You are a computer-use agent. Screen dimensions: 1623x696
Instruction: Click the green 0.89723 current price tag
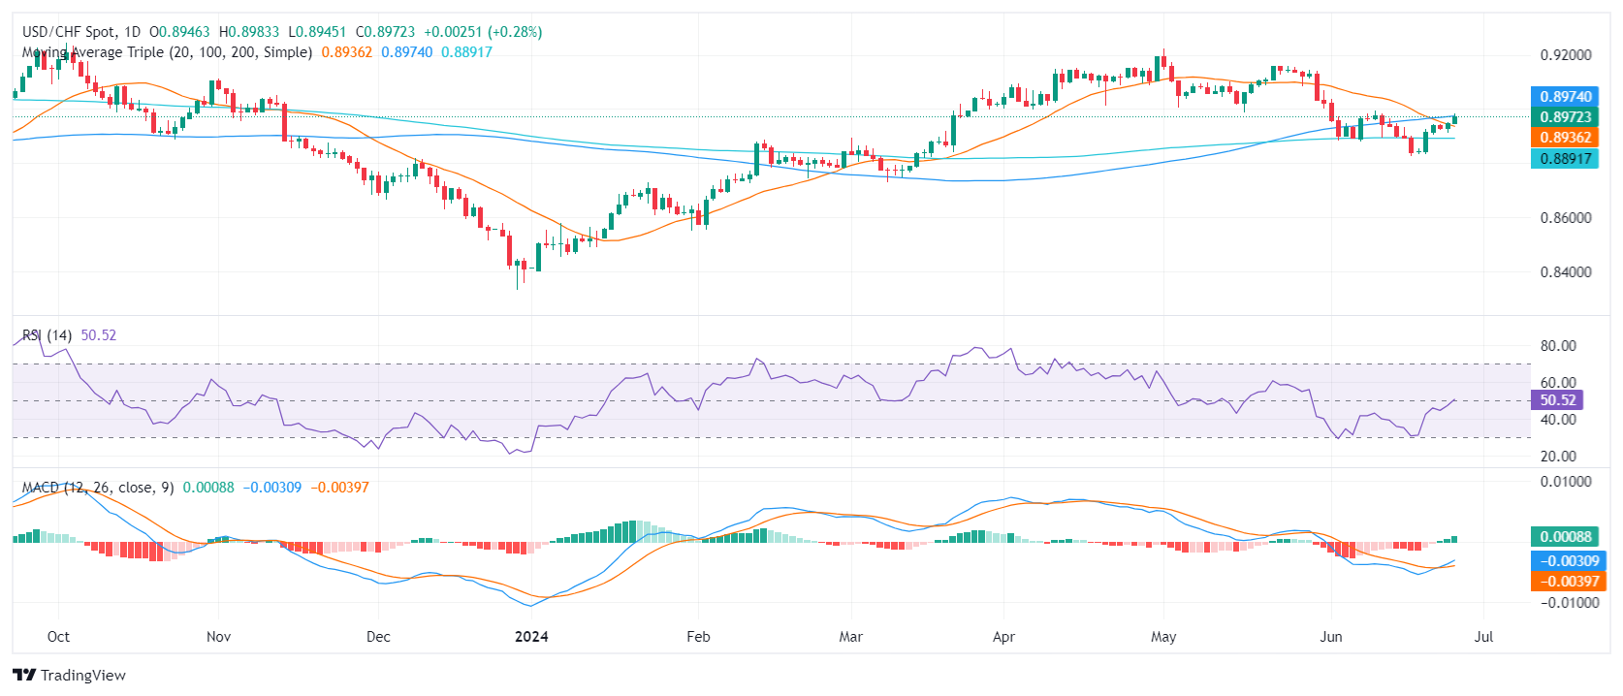click(x=1566, y=117)
